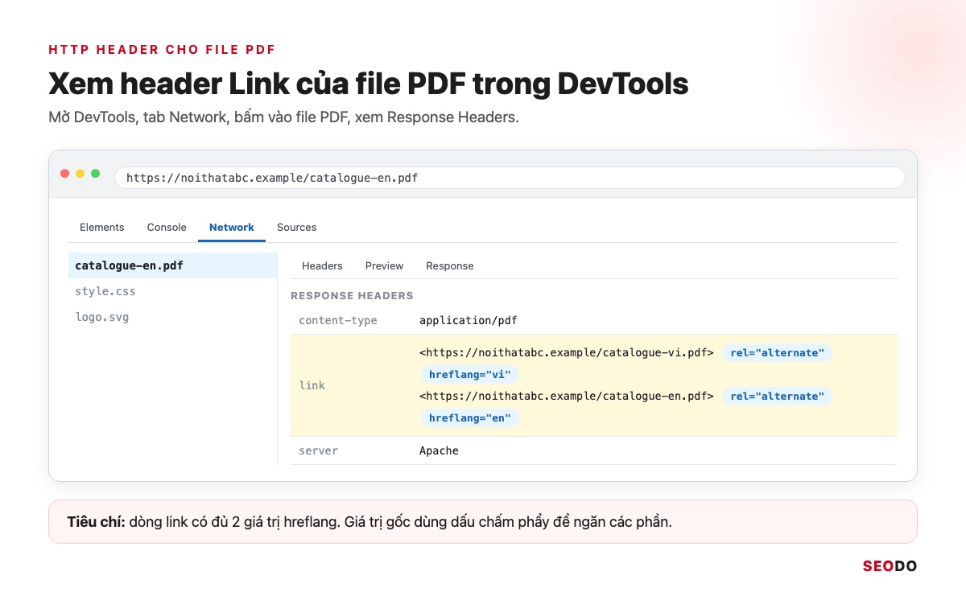This screenshot has width=966, height=592.
Task: Click the catalogue-vi.pdf URL value
Action: click(567, 352)
